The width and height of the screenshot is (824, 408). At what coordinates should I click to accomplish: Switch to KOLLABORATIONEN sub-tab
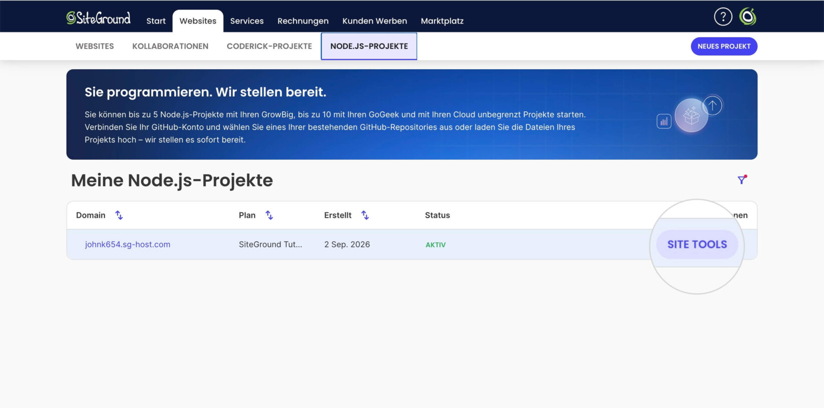170,46
